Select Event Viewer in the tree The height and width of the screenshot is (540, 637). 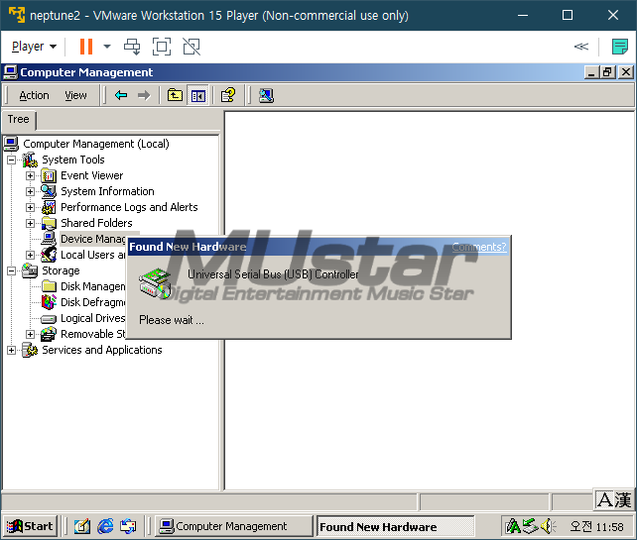tap(92, 175)
